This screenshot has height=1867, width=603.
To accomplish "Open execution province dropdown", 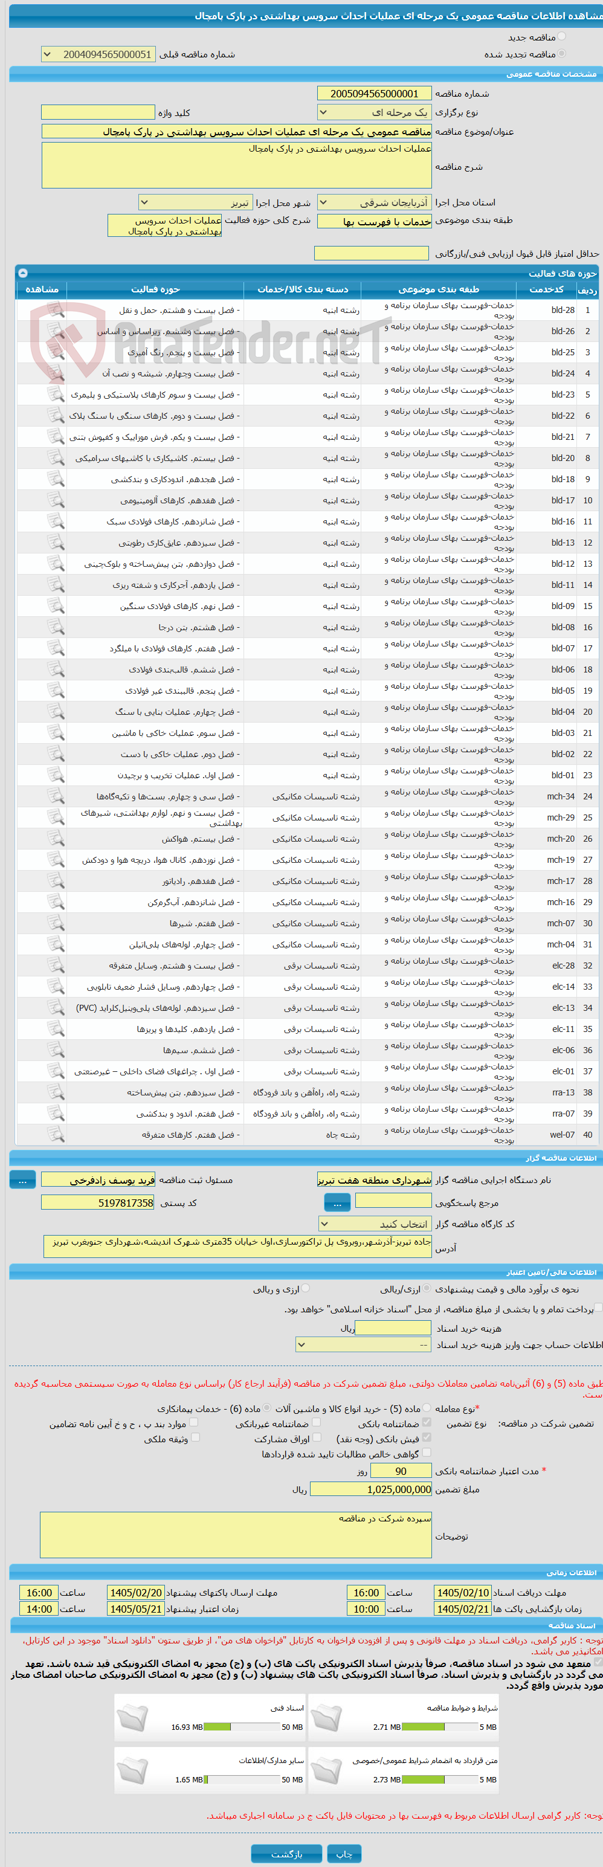I will [374, 203].
